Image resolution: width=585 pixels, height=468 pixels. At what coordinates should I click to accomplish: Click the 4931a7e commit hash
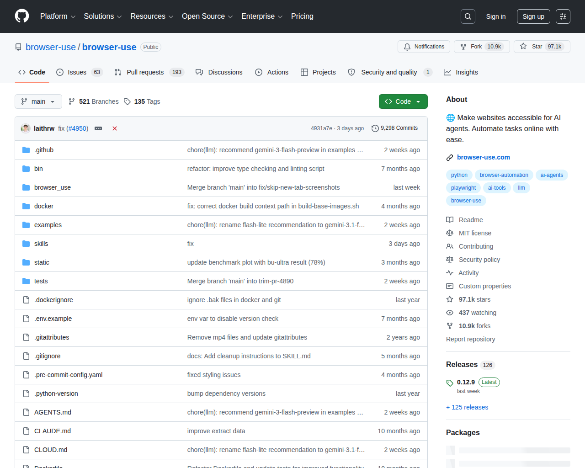(x=321, y=128)
